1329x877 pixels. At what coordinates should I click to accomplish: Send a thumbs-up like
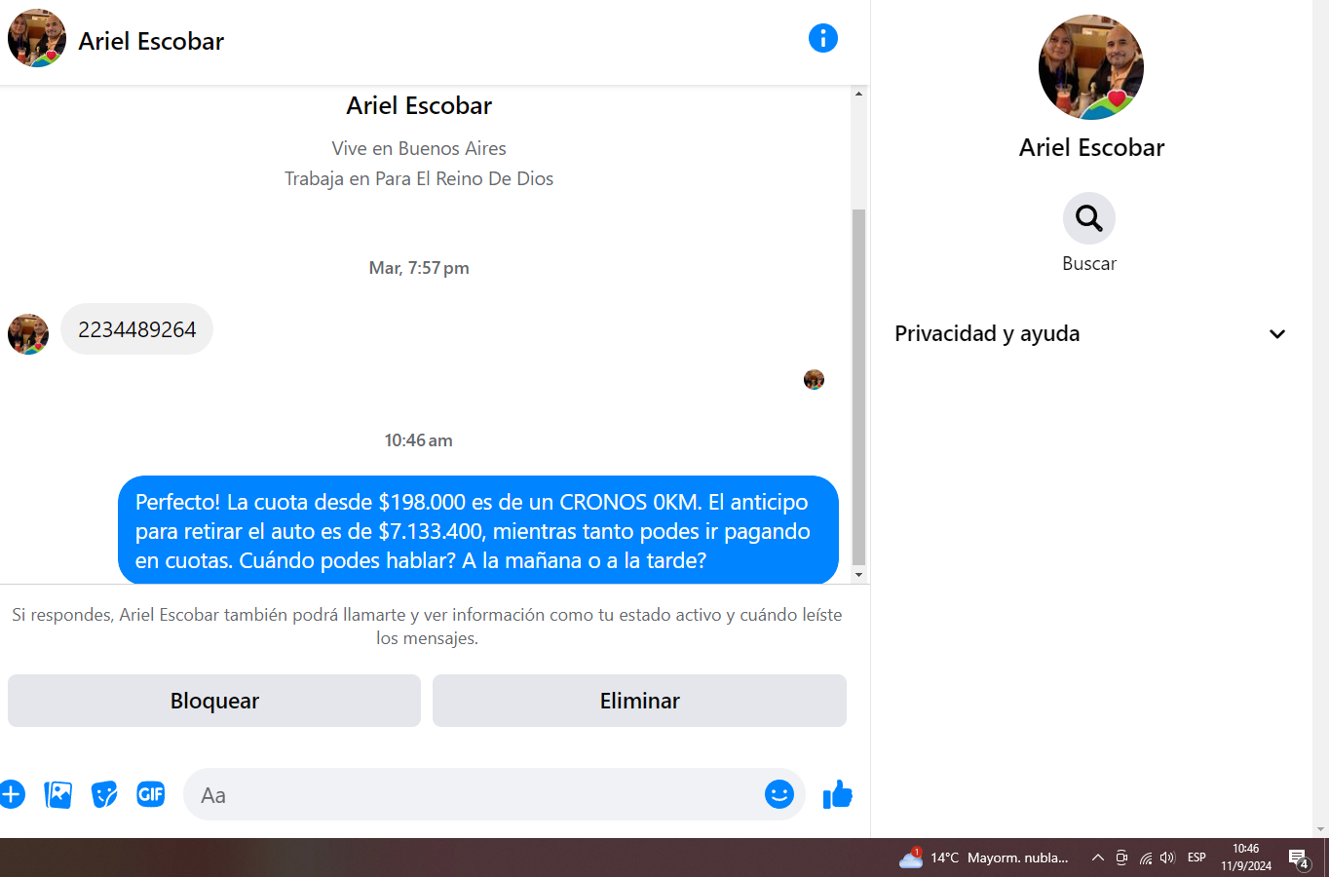(838, 794)
